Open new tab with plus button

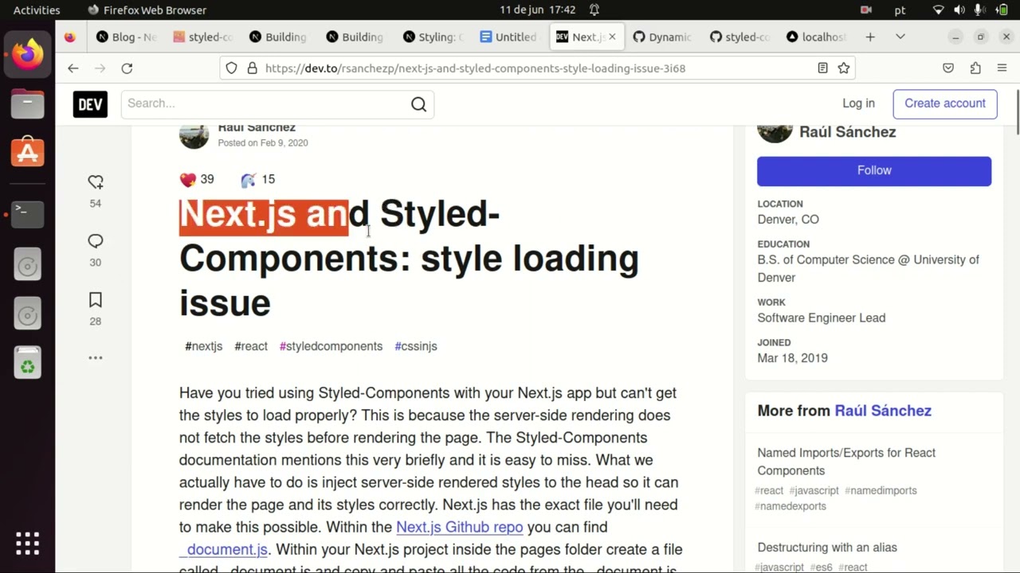coord(870,37)
